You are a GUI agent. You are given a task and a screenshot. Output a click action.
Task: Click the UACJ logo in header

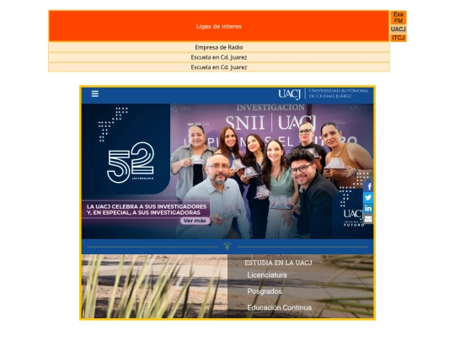pyautogui.click(x=289, y=94)
